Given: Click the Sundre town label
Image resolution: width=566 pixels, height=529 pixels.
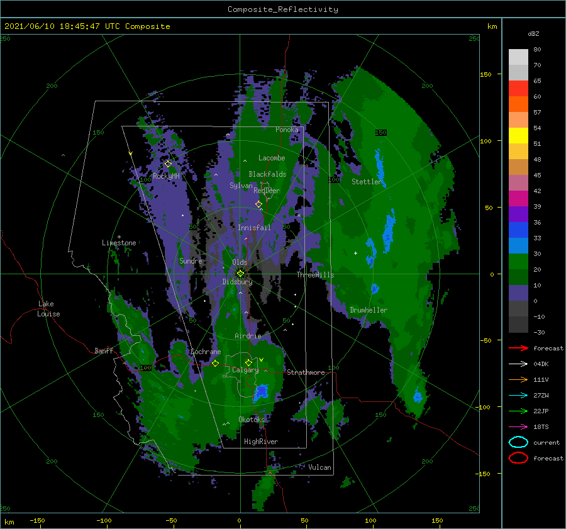Looking at the screenshot, I should 191,260.
